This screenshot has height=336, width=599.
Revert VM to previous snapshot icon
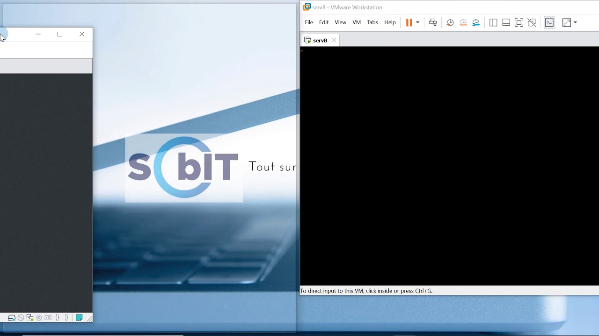[x=463, y=22]
